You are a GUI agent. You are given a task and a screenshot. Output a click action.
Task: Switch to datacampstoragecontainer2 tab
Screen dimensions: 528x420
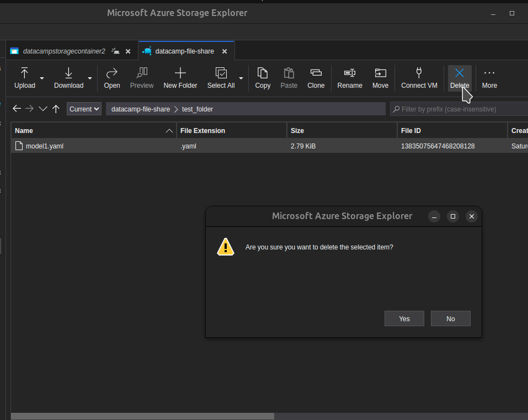tap(63, 51)
